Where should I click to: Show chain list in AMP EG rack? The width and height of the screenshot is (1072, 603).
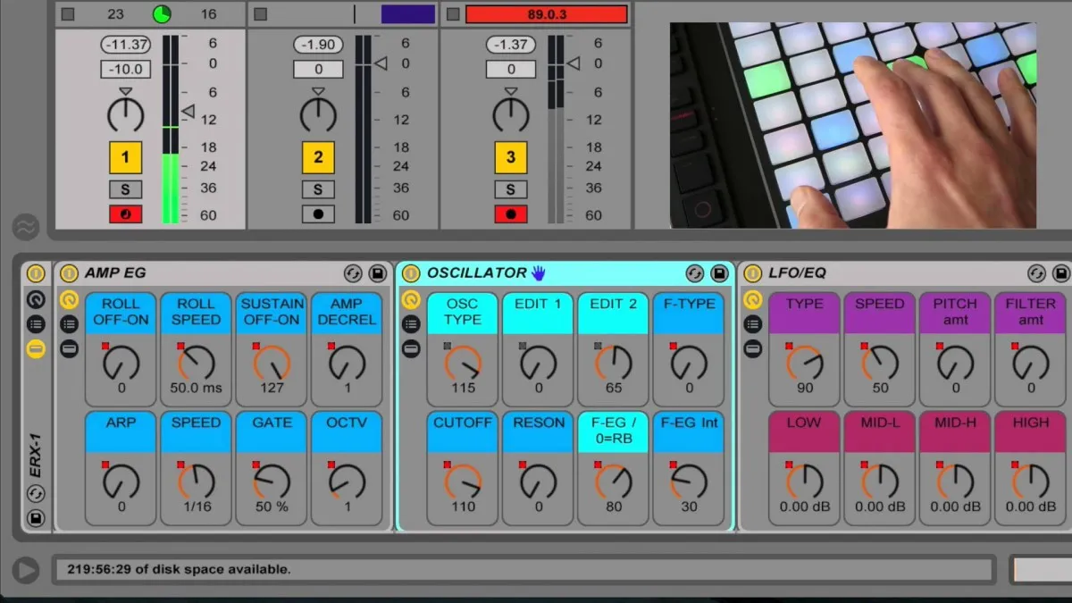[x=69, y=324]
